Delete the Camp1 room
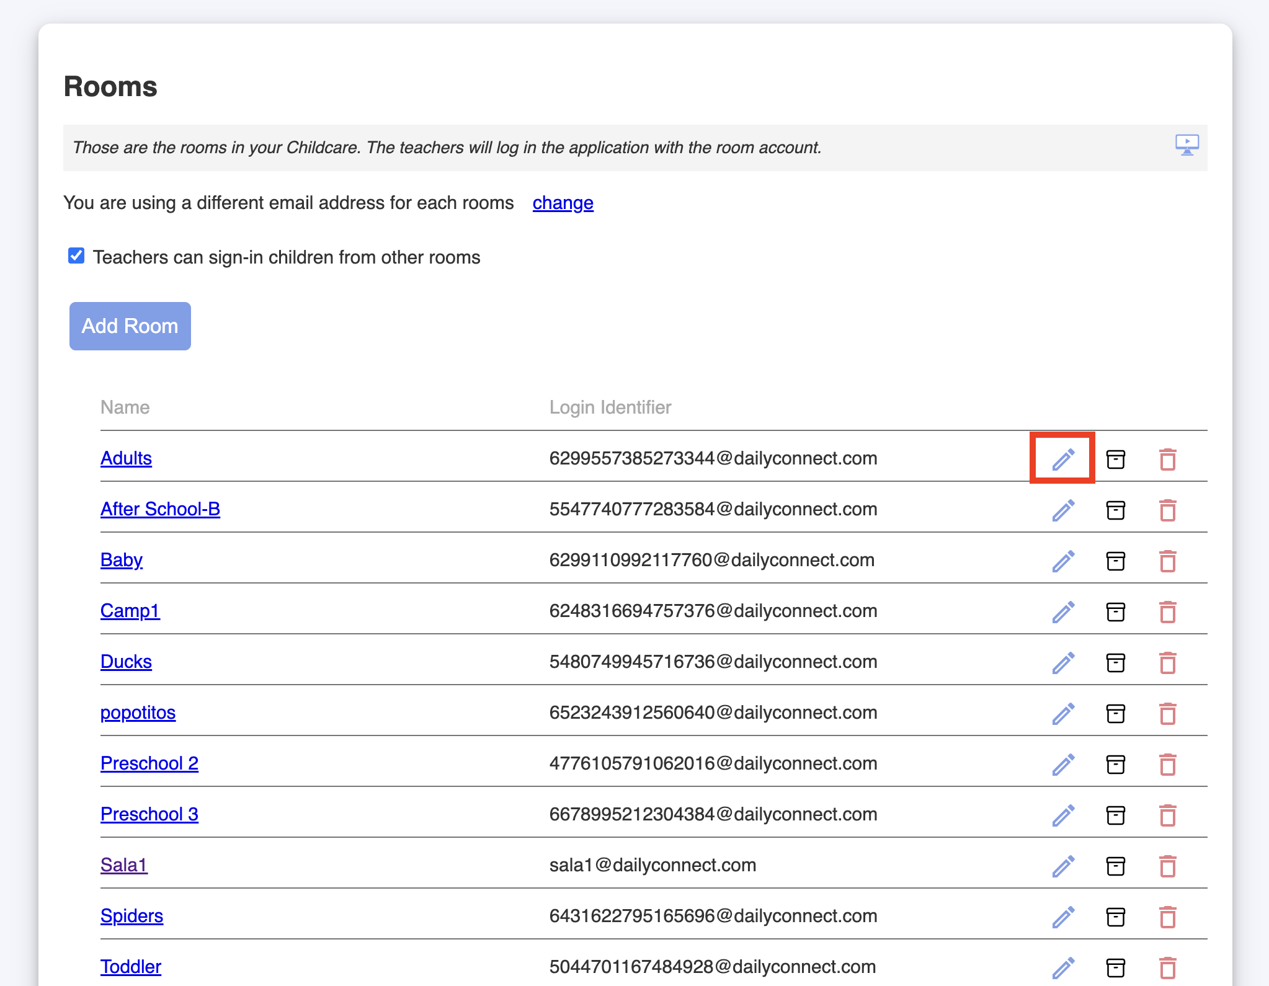 [x=1167, y=612]
